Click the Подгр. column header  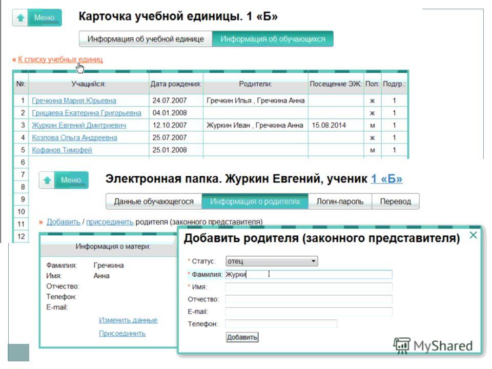(x=395, y=84)
